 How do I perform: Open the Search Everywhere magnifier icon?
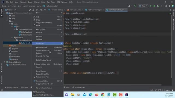point(166,6)
